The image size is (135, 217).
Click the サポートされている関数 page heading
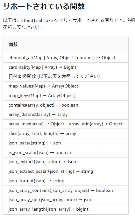click(44, 6)
